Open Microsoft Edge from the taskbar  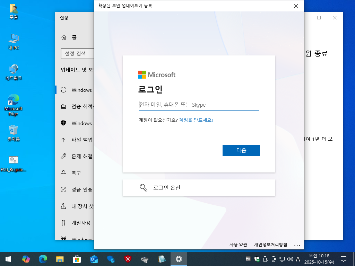tap(43, 259)
